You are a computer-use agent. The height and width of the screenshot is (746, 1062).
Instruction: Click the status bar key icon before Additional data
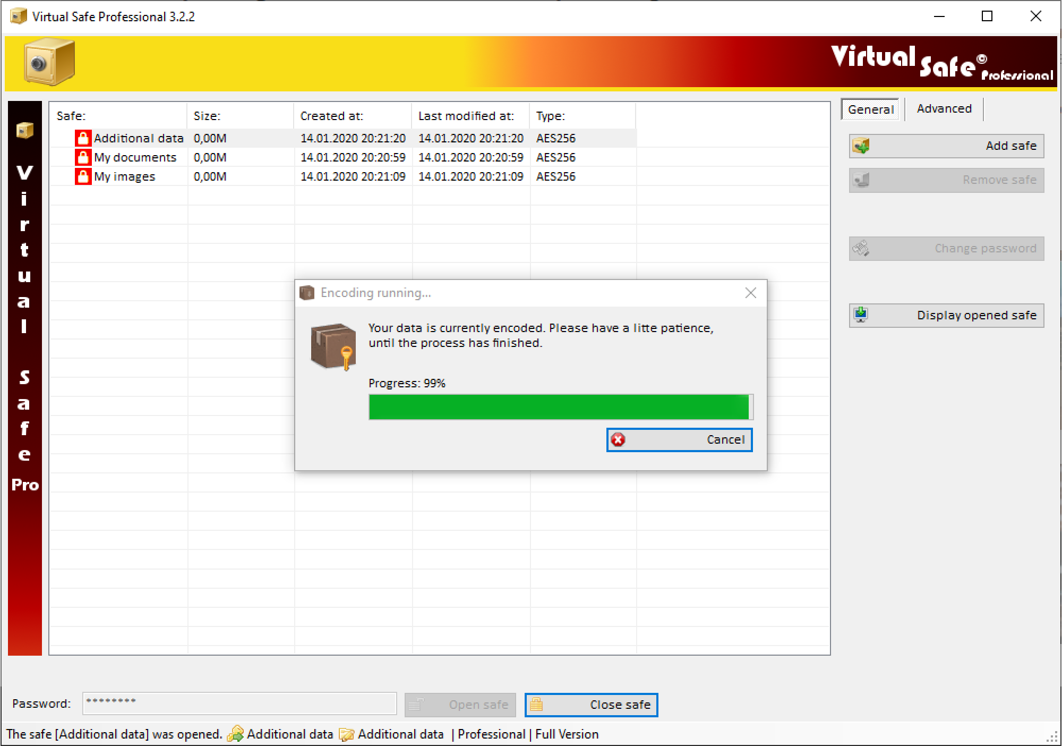click(x=235, y=734)
